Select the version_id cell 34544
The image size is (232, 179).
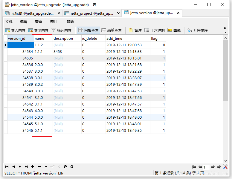pyautogui.click(x=21, y=117)
